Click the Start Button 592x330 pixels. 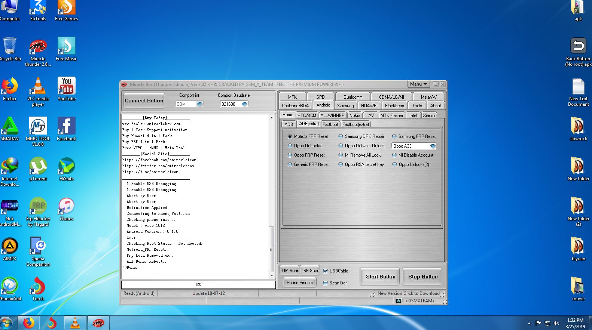(381, 277)
